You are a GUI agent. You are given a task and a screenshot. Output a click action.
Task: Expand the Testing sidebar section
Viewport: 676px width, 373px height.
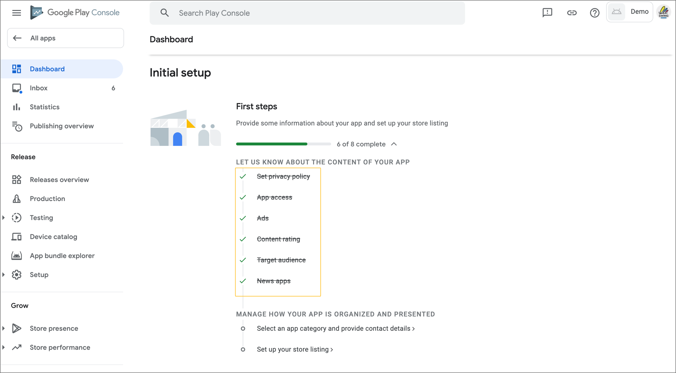tap(4, 218)
